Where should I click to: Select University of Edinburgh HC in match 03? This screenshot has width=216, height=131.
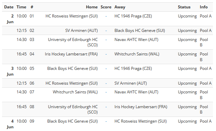tap(73, 42)
